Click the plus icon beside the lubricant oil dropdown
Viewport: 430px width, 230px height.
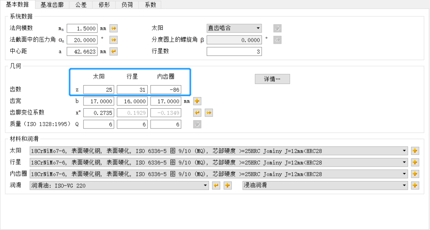click(x=227, y=185)
